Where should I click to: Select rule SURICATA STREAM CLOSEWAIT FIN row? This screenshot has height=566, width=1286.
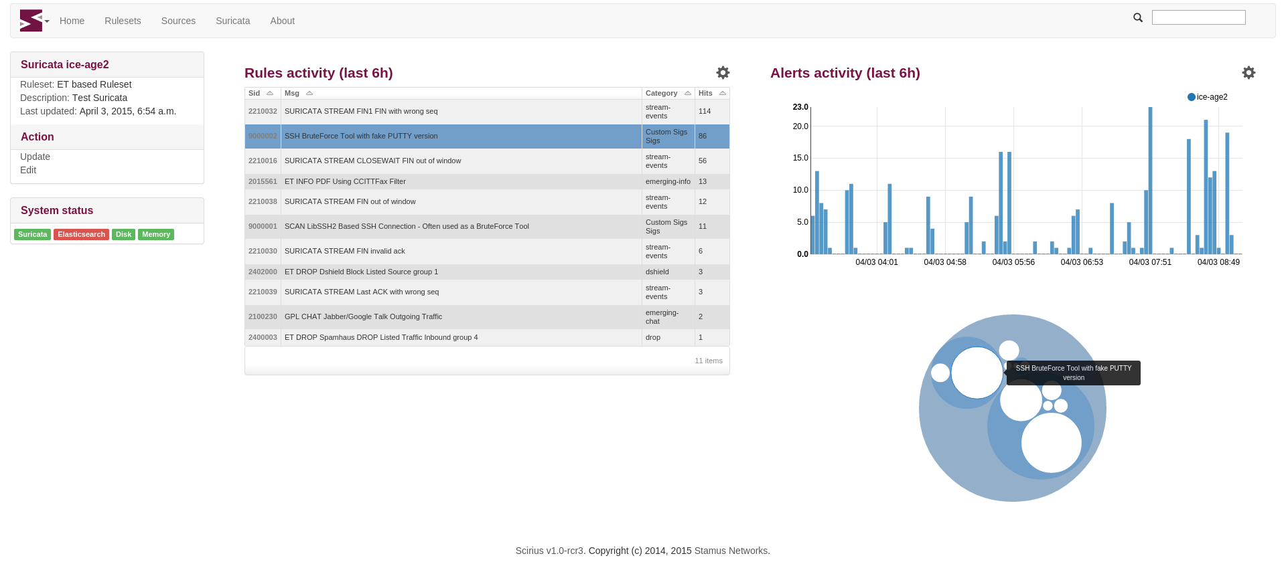(x=487, y=161)
